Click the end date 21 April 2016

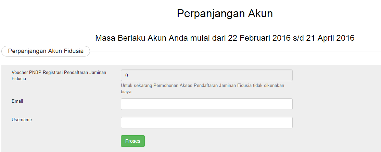[x=330, y=38]
